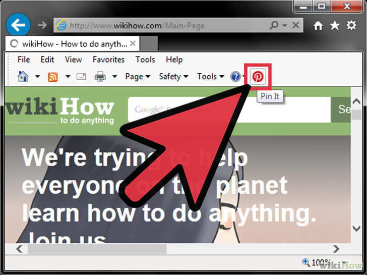This screenshot has width=367, height=275.
Task: Open the Favorites menu
Action: (108, 60)
